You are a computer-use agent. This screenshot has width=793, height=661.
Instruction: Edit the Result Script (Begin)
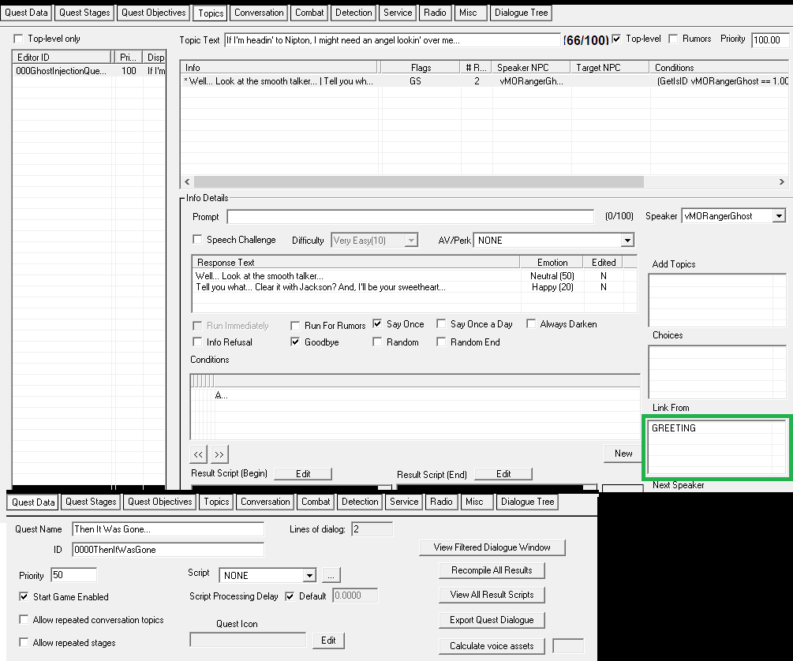pyautogui.click(x=303, y=474)
